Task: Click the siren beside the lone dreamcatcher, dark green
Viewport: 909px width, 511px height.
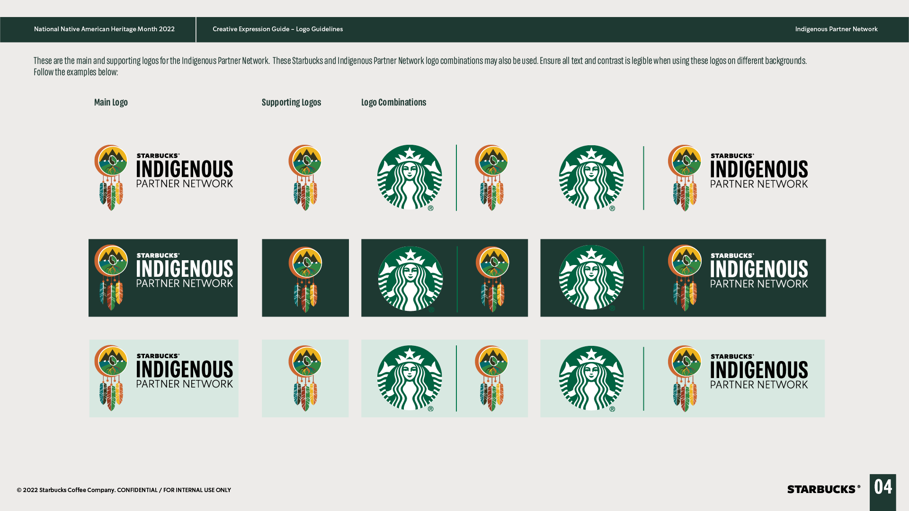Action: click(410, 279)
